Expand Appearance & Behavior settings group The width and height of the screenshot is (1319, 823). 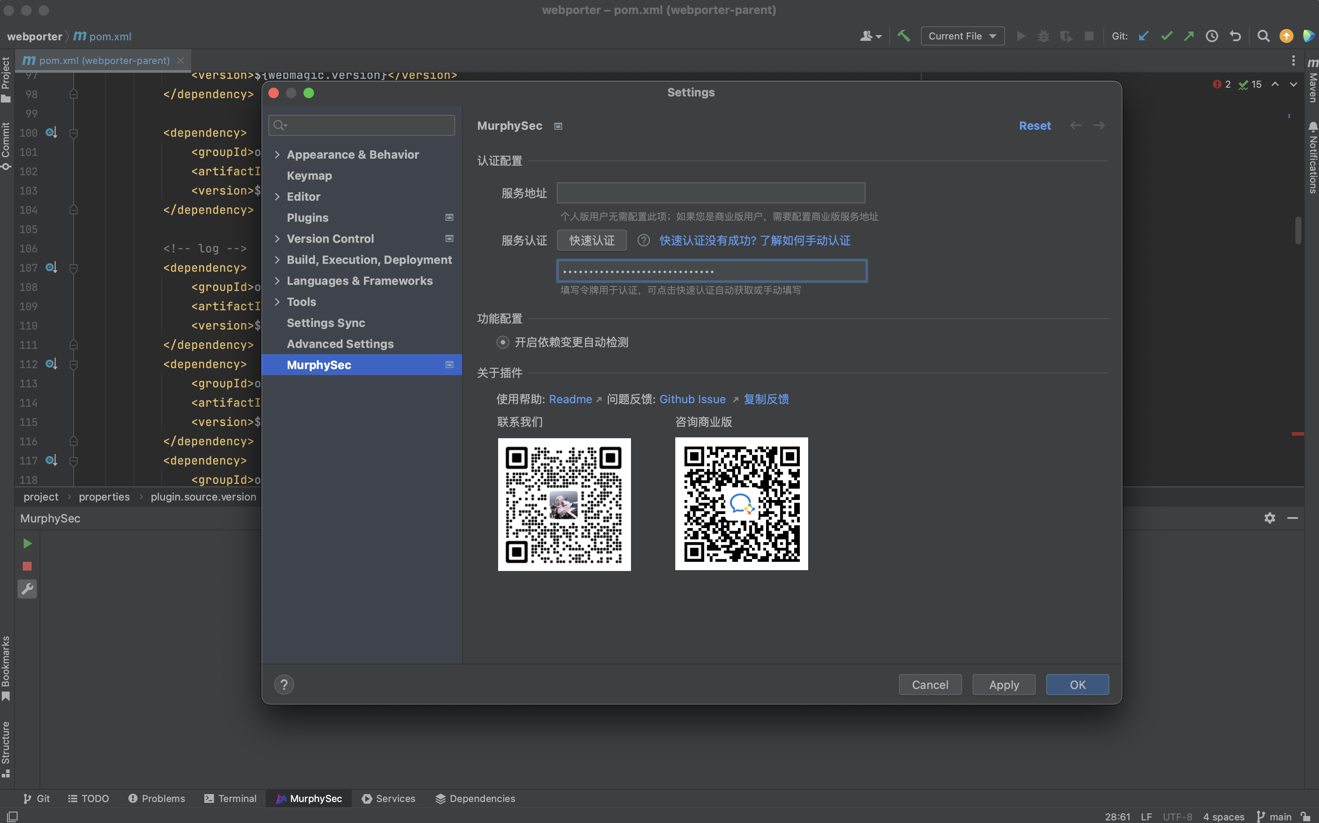point(277,155)
